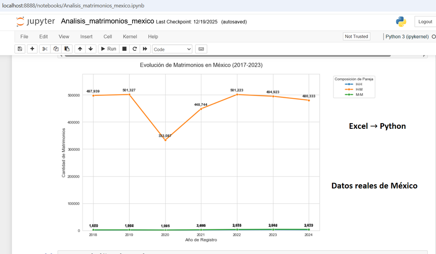
Task: Insert a cell below with plus icon
Action: pyautogui.click(x=32, y=49)
